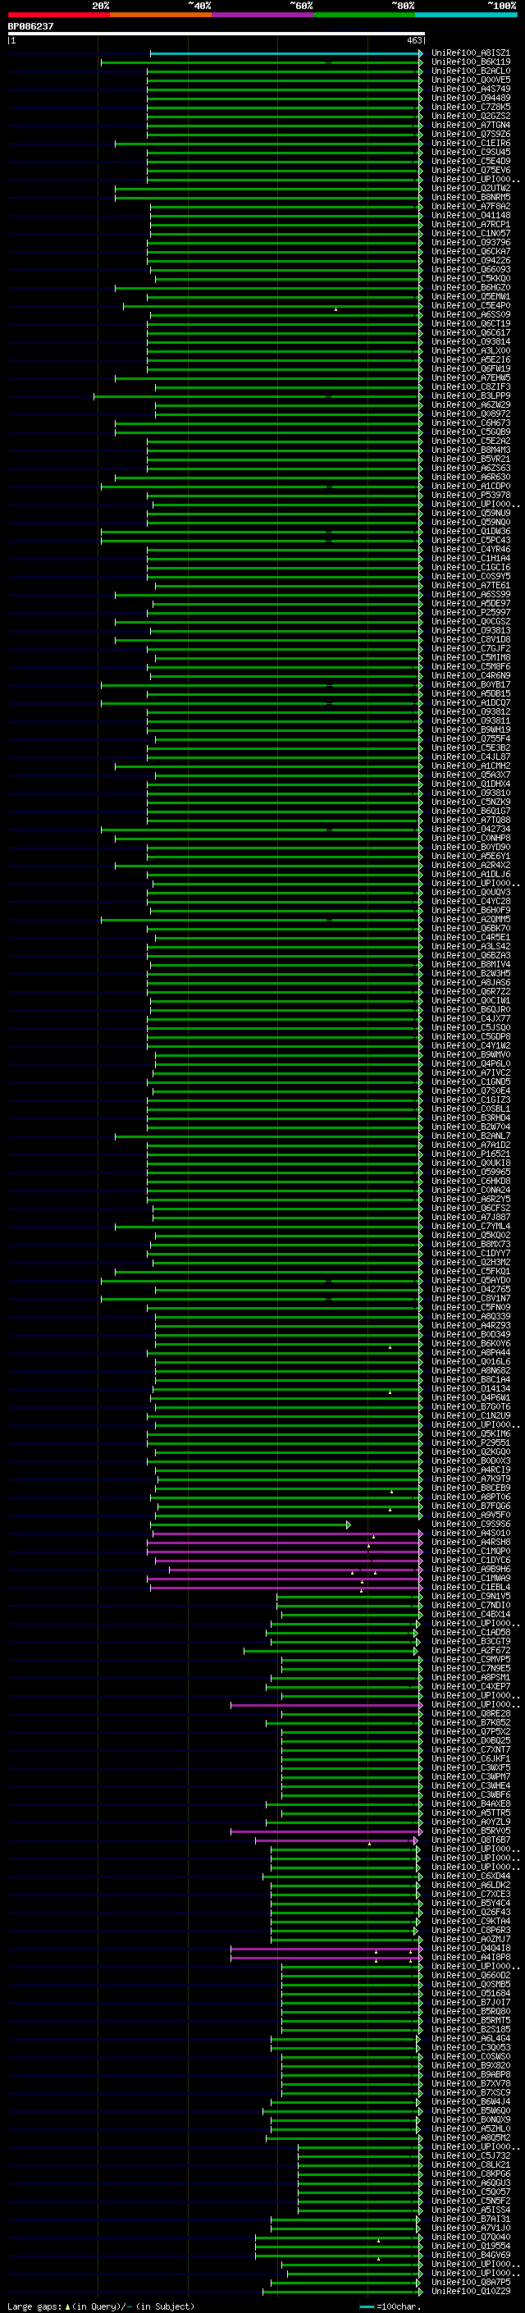Open hit UniRef100_Q00VE5
The height and width of the screenshot is (2313, 525).
tap(470, 80)
